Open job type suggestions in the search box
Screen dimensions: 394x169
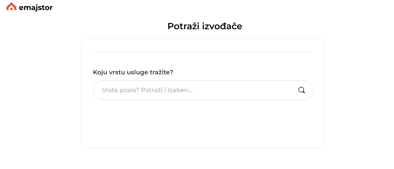click(196, 90)
